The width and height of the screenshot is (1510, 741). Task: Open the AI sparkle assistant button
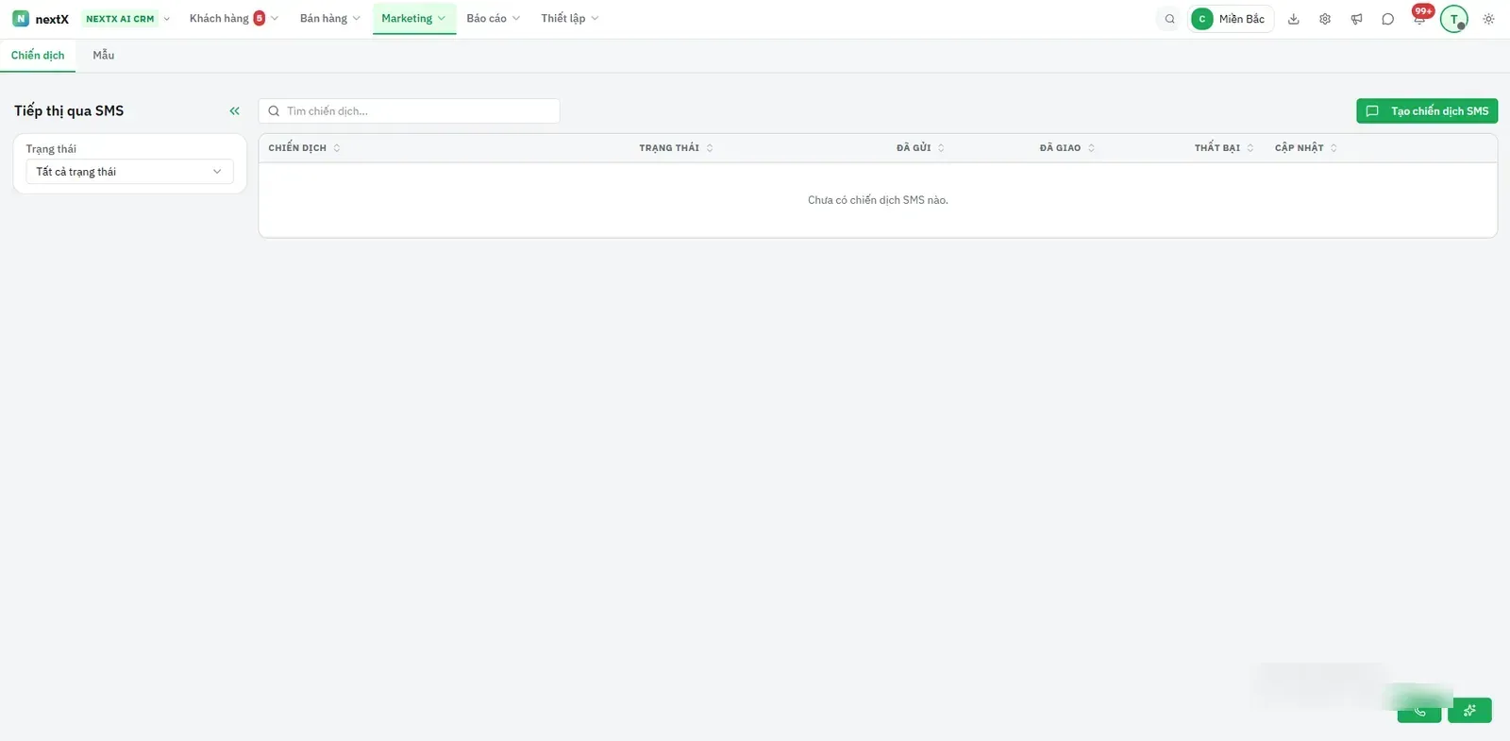[x=1469, y=711]
